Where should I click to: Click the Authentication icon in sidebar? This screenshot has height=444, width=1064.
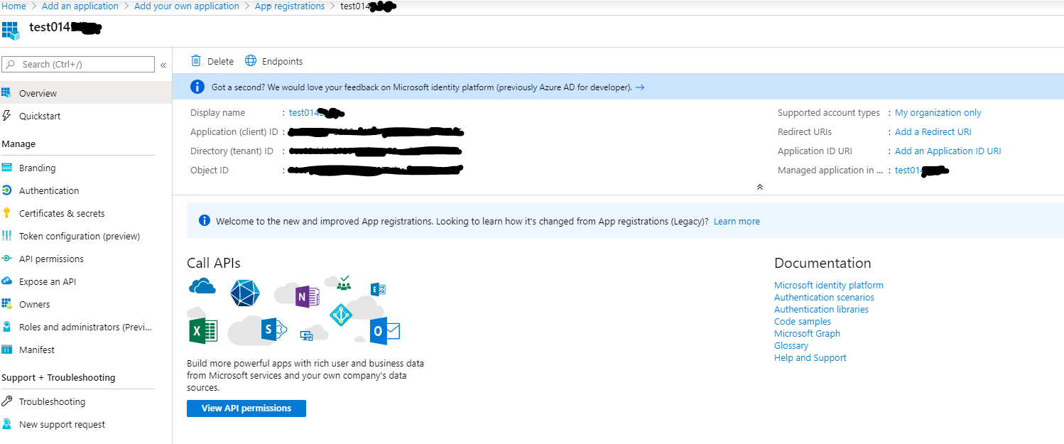pos(6,190)
